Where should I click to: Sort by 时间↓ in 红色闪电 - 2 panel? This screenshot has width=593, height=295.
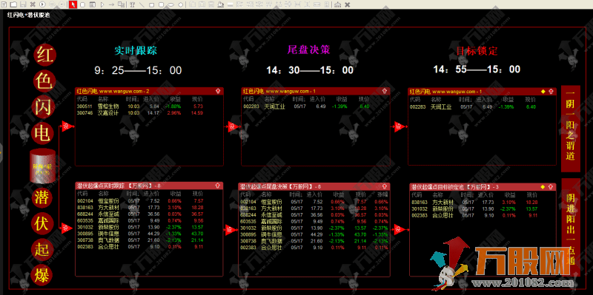click(133, 99)
